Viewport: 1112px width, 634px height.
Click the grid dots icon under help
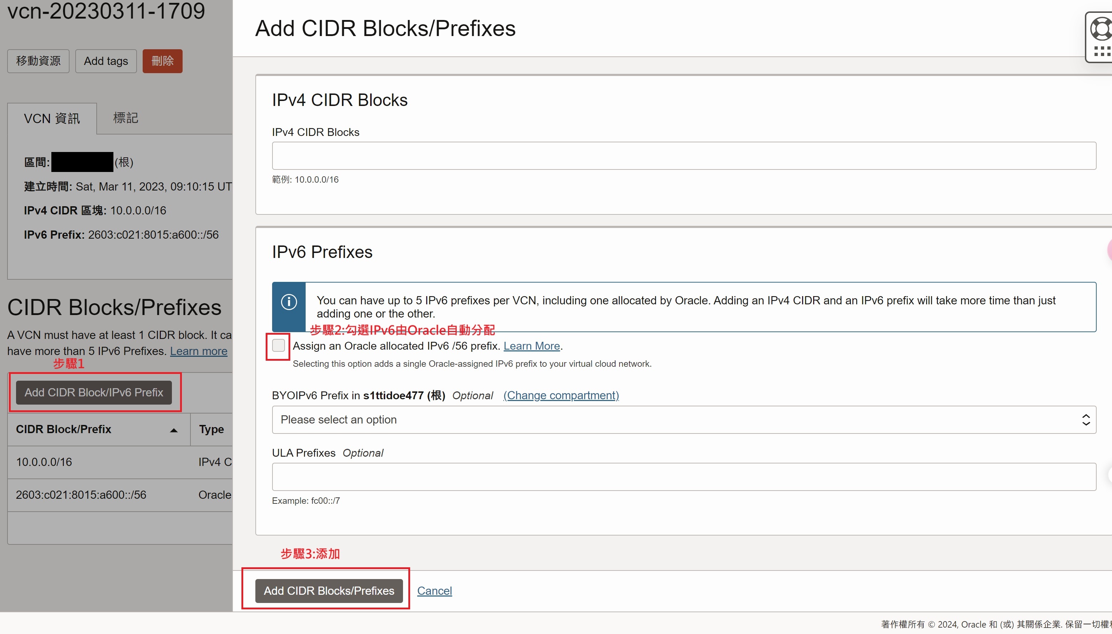tap(1102, 51)
